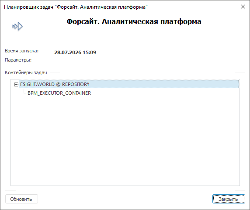
Task: Click the Параметры label
Action: click(18, 60)
